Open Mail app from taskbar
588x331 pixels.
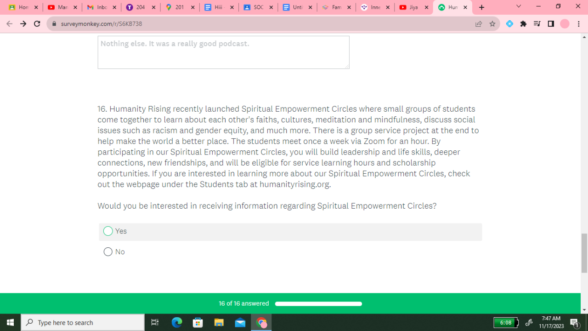click(x=240, y=322)
